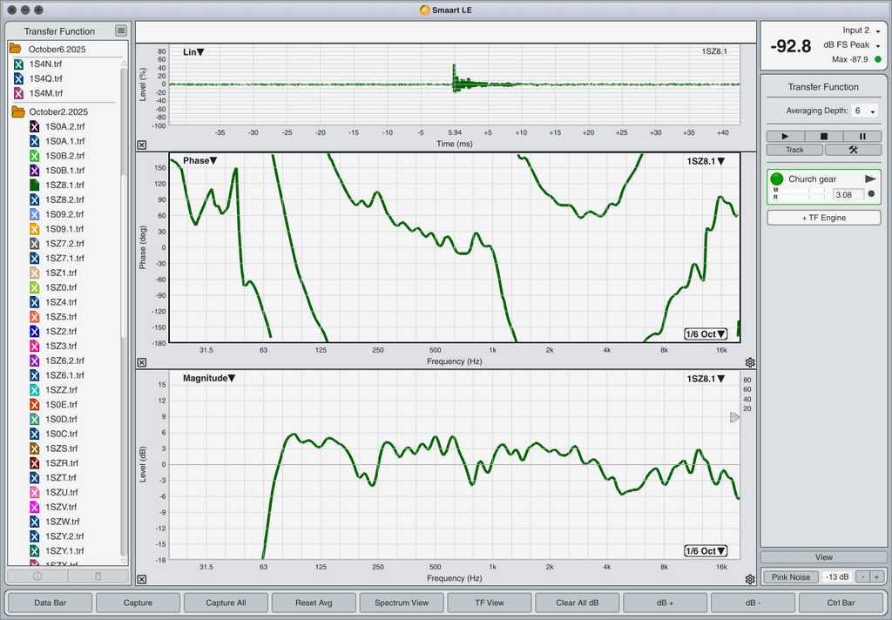Pause measurement using the pause icon
This screenshot has width=892, height=620.
click(862, 137)
